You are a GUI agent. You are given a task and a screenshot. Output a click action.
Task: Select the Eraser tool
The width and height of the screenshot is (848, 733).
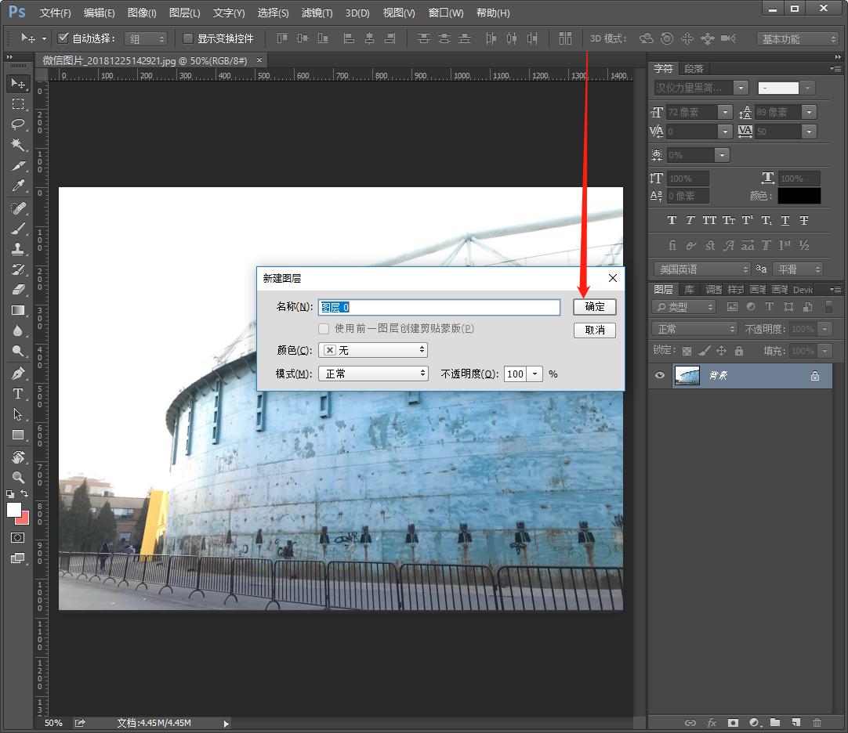[x=18, y=290]
